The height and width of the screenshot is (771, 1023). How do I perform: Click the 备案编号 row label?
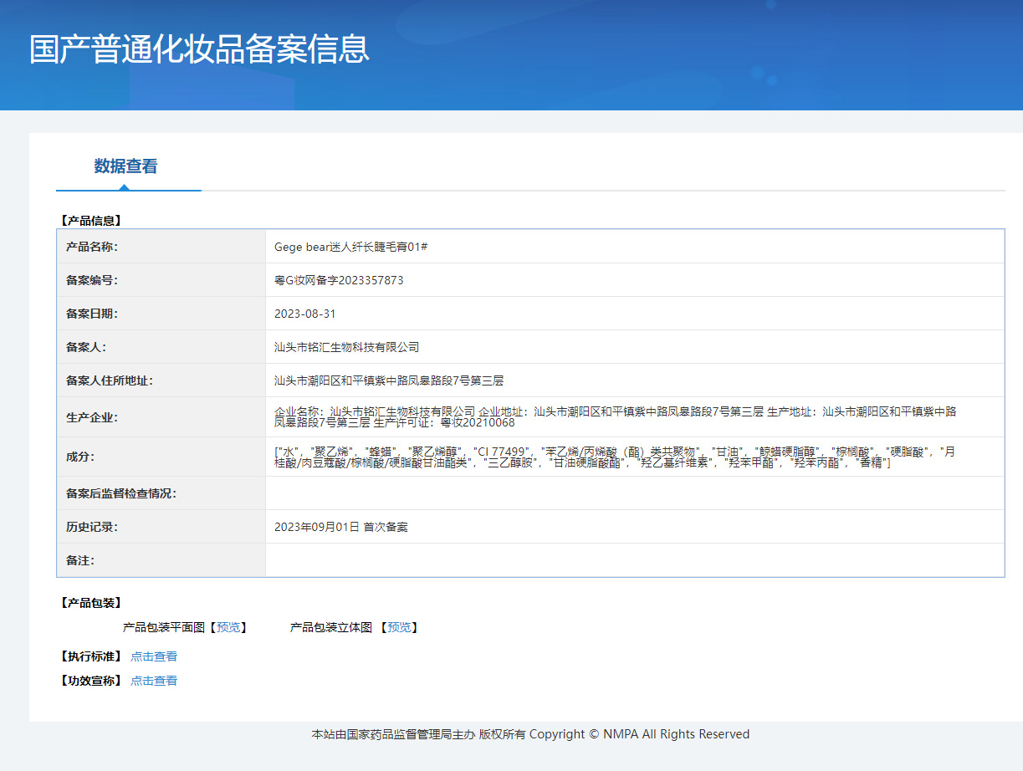pyautogui.click(x=92, y=281)
